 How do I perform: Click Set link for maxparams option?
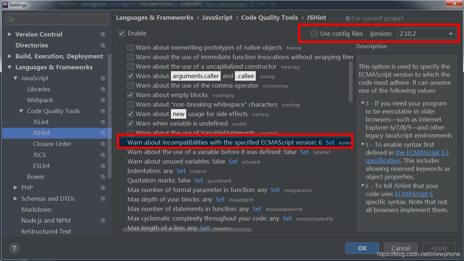click(275, 190)
